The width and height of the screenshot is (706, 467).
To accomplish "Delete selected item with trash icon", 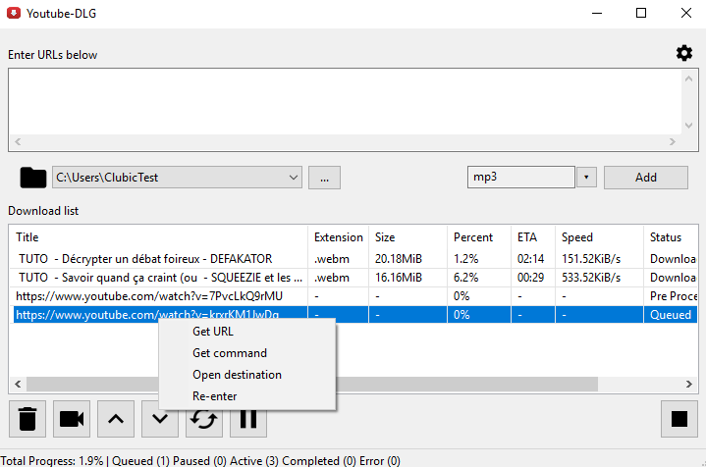I will 27,419.
